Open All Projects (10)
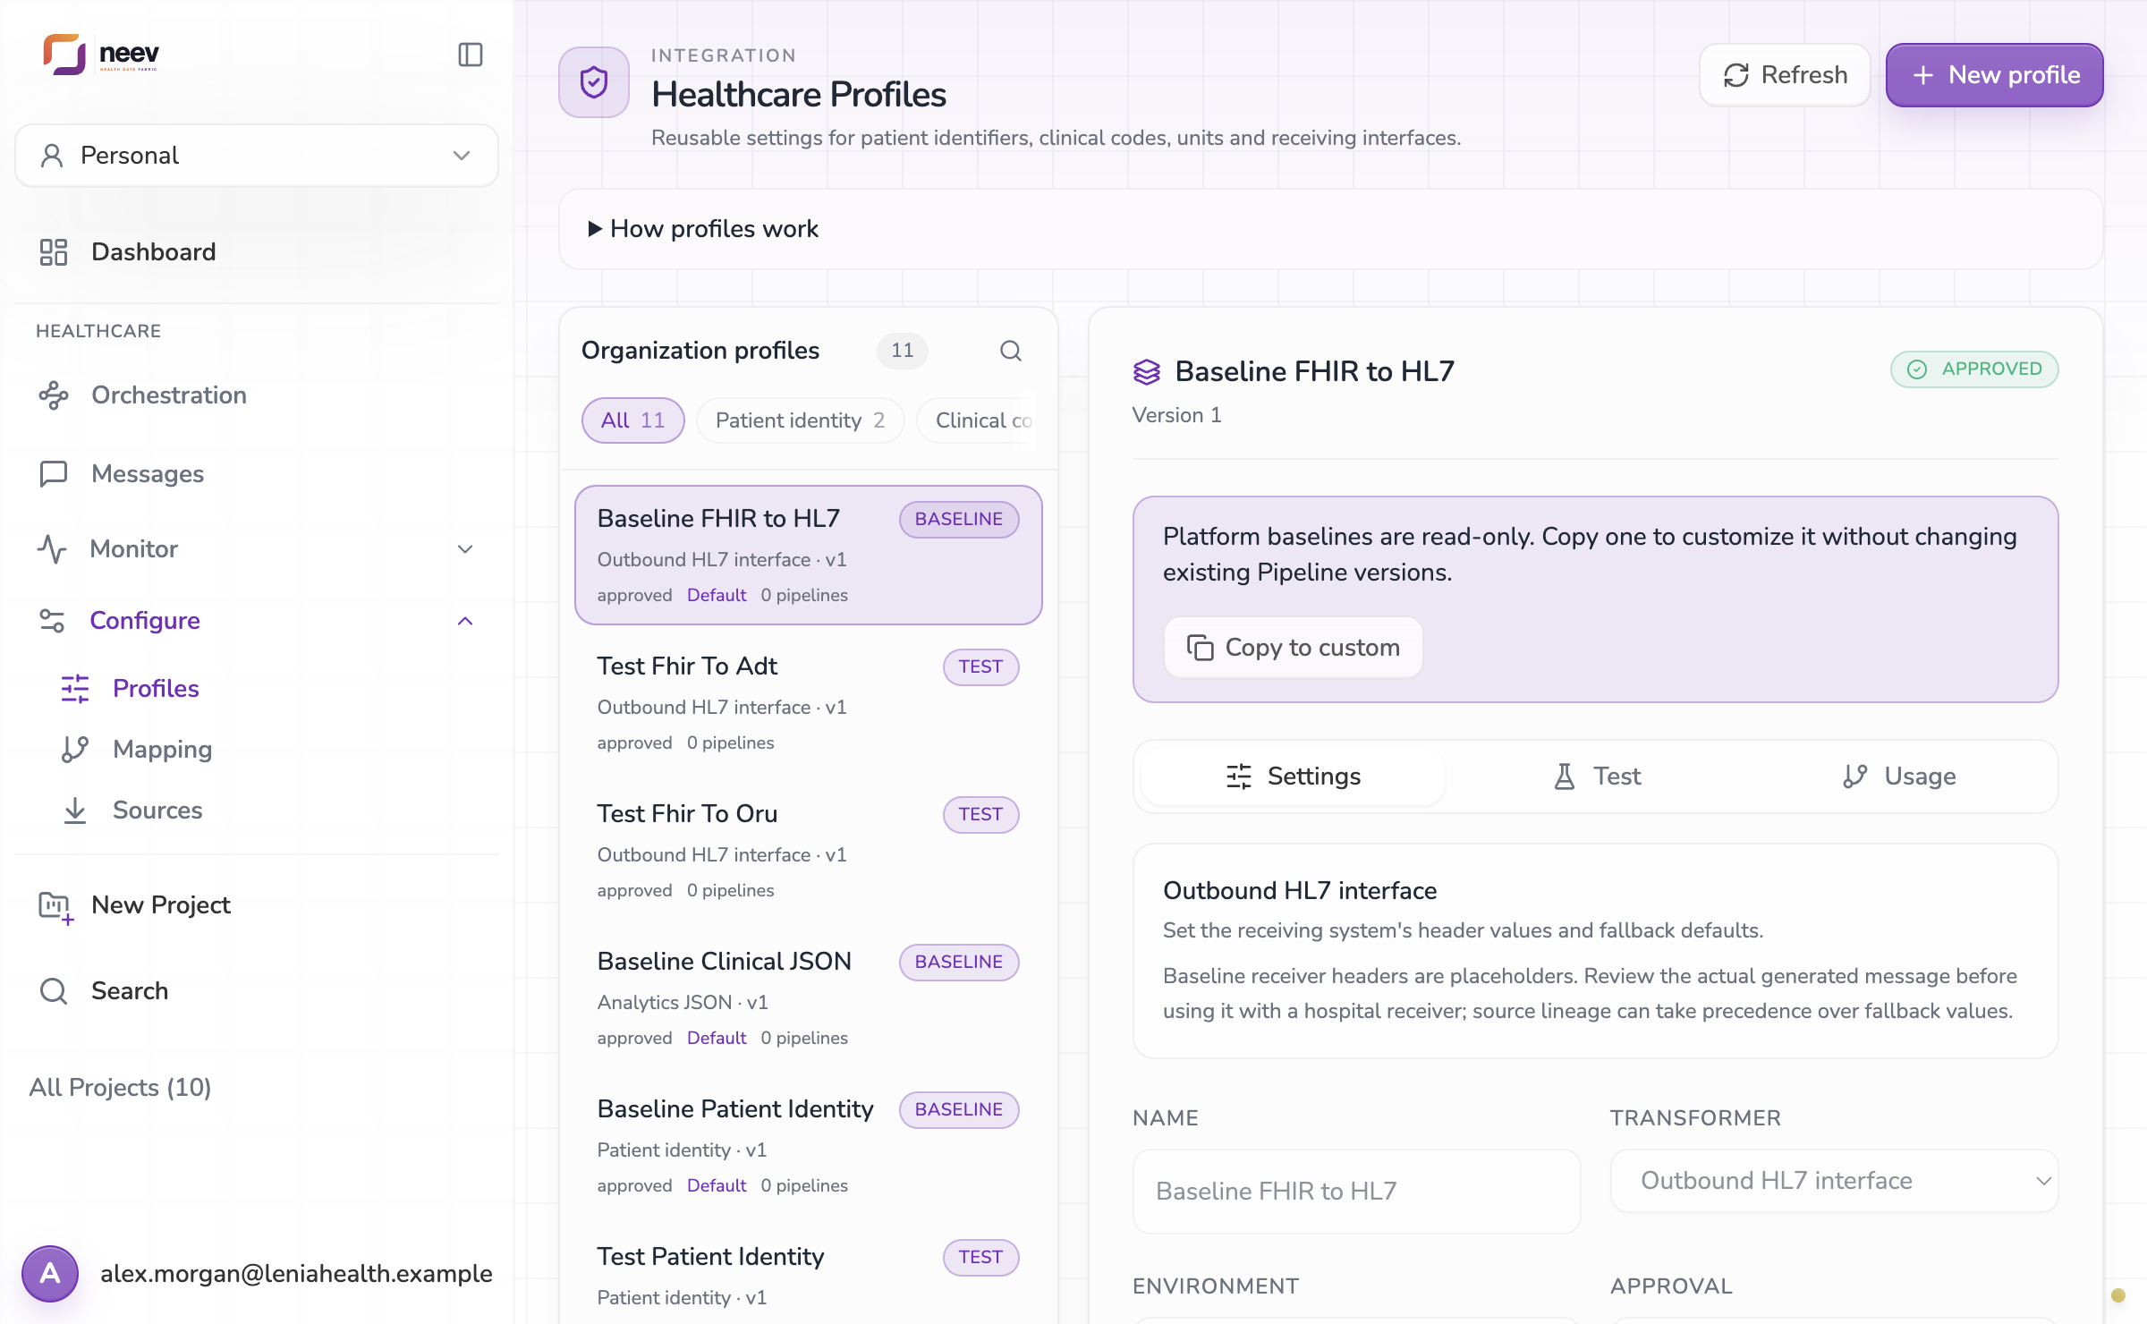The height and width of the screenshot is (1324, 2147). 120,1088
